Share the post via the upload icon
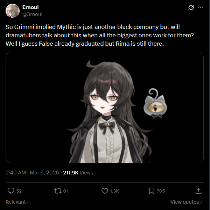This screenshot has height=210, width=210. 198,191
